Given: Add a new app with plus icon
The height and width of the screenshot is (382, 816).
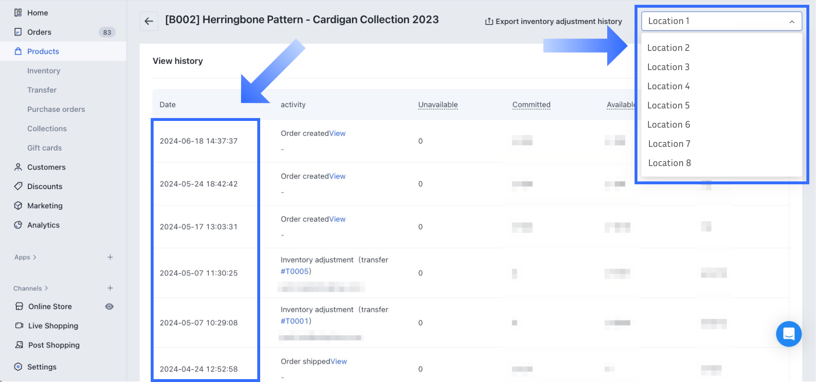Looking at the screenshot, I should click(x=110, y=257).
